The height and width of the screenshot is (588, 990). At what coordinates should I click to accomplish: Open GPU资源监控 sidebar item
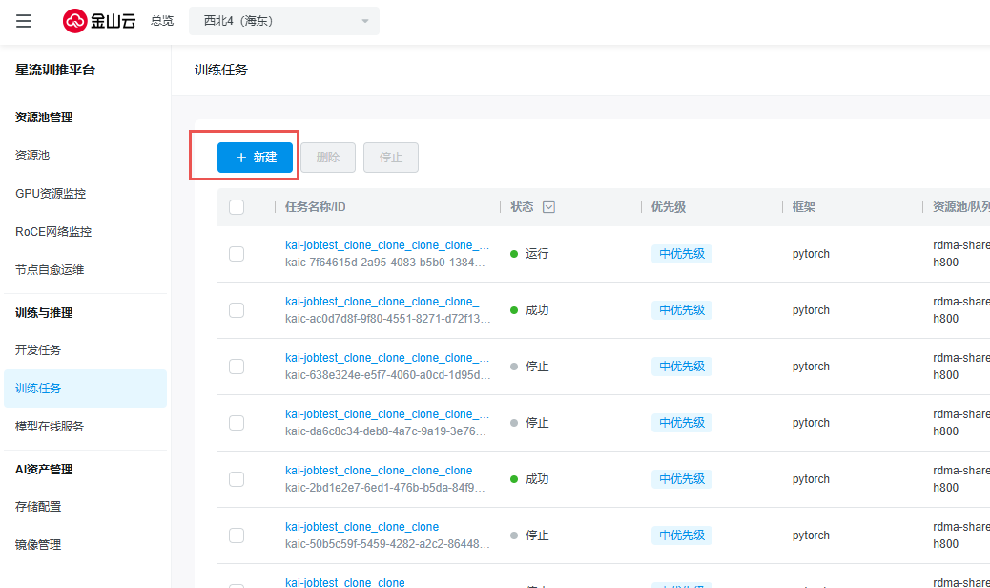[51, 194]
